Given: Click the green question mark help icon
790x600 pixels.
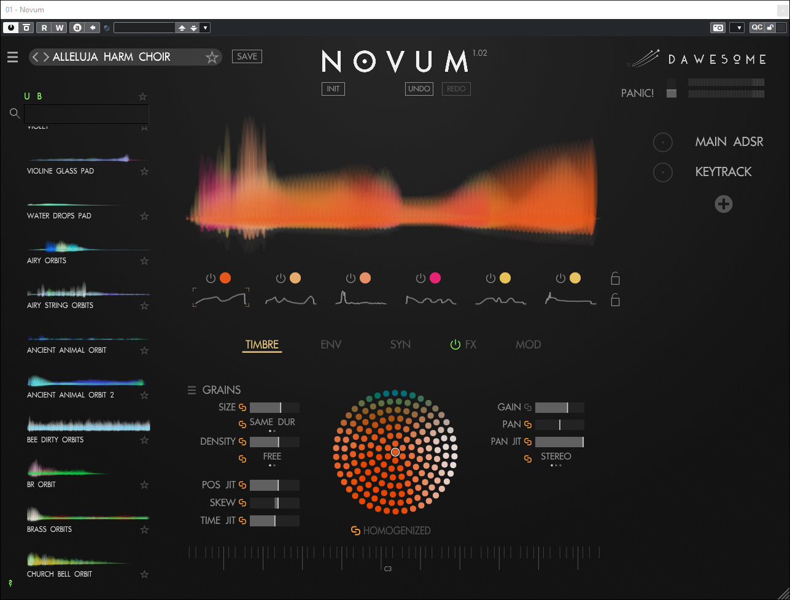Looking at the screenshot, I should (x=10, y=583).
